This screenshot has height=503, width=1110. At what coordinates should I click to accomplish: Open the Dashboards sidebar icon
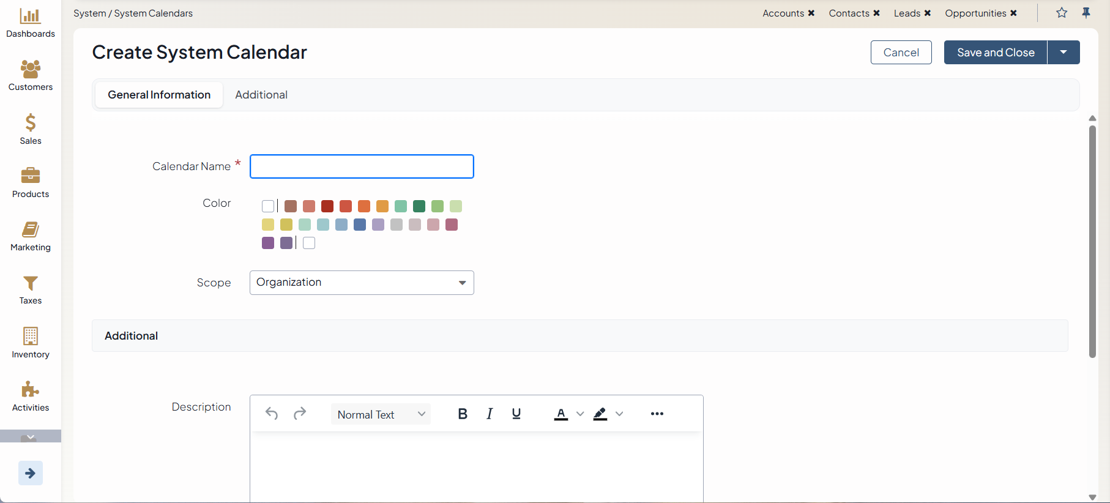click(30, 17)
